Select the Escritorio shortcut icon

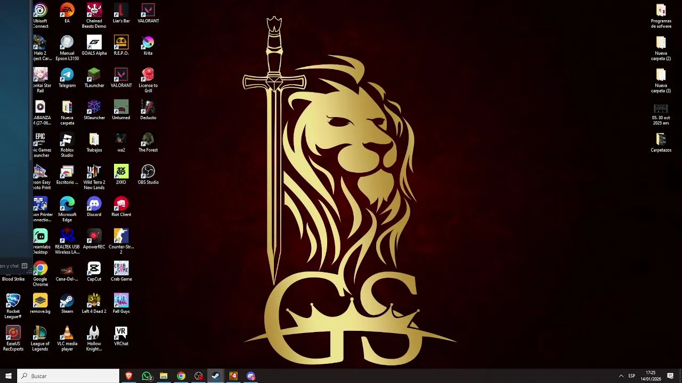67,175
